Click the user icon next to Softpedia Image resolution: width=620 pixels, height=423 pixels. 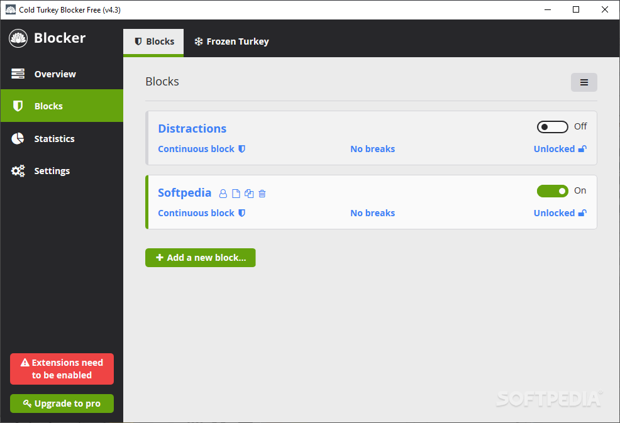coord(223,194)
